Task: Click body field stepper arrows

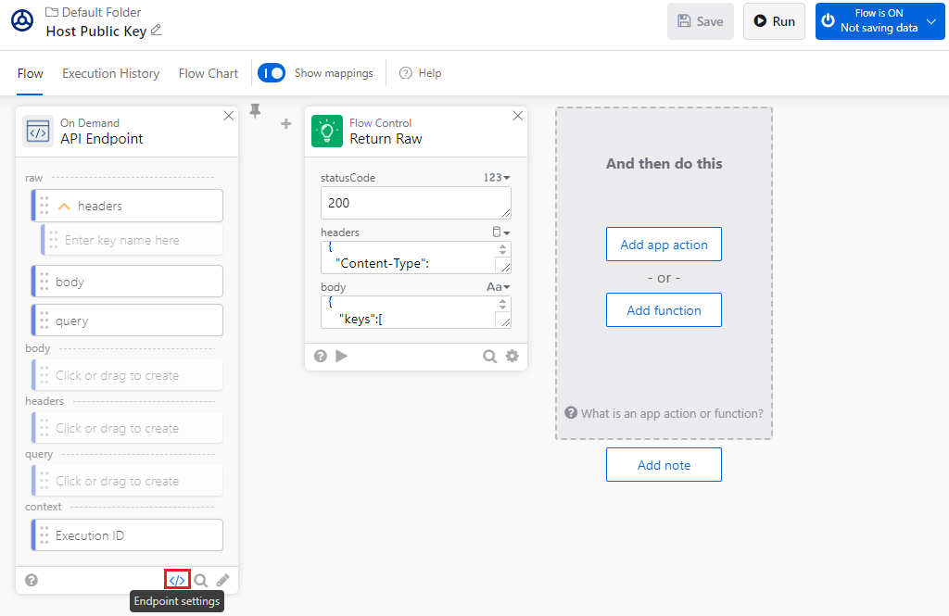Action: tap(502, 304)
